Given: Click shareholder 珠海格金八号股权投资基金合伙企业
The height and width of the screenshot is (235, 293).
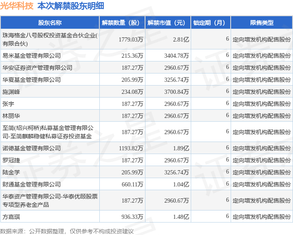Looking at the screenshot, I should pyautogui.click(x=50, y=39).
